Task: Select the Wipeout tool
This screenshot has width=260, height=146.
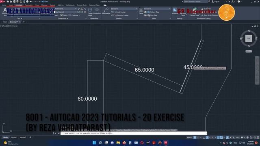Action: 175,11
